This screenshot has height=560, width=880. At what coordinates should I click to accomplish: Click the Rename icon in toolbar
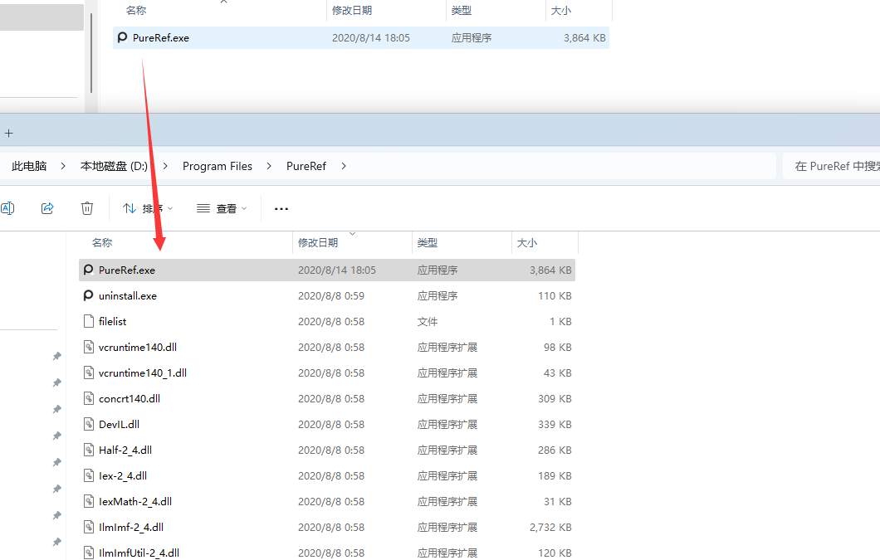pos(7,209)
